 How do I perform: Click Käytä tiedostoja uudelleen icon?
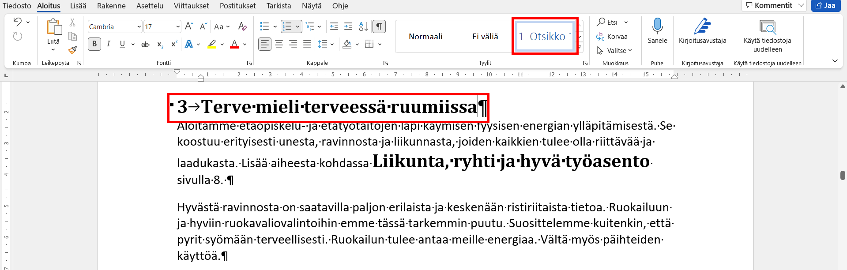pos(768,27)
